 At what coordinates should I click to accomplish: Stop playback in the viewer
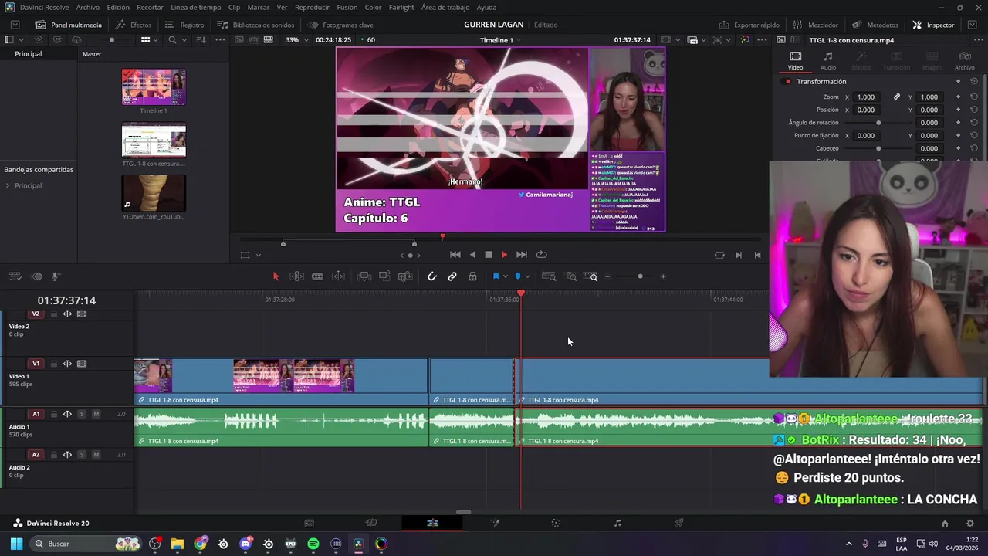tap(488, 255)
